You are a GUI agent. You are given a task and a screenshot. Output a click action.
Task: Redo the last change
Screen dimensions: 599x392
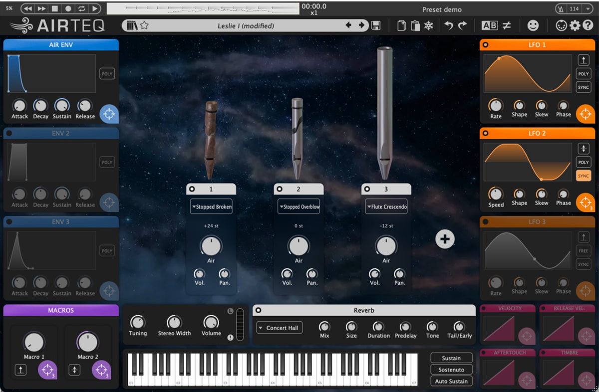[x=463, y=25]
